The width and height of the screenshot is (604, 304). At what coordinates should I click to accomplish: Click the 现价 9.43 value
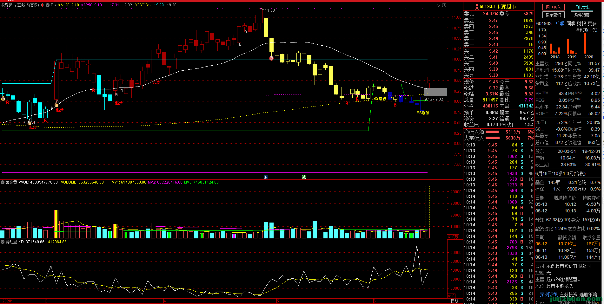pyautogui.click(x=494, y=82)
